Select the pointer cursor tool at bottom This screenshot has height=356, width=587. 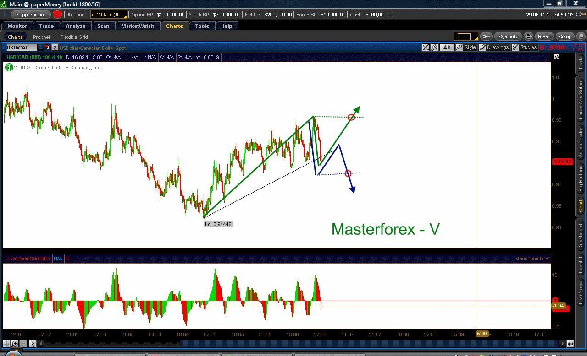32,344
